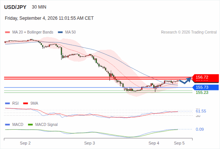Click the blue MA 50 legend swatch
Screen dimensions: 220x149
click(x=60, y=32)
